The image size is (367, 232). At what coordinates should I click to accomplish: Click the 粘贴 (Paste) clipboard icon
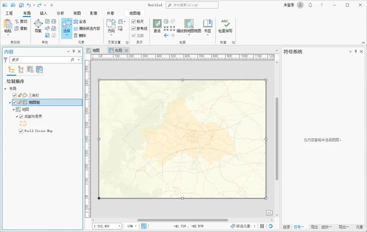tap(8, 24)
